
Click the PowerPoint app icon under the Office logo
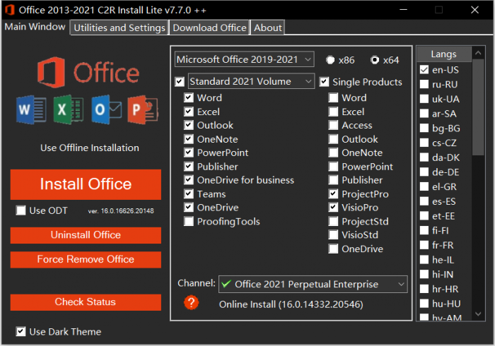coord(143,109)
